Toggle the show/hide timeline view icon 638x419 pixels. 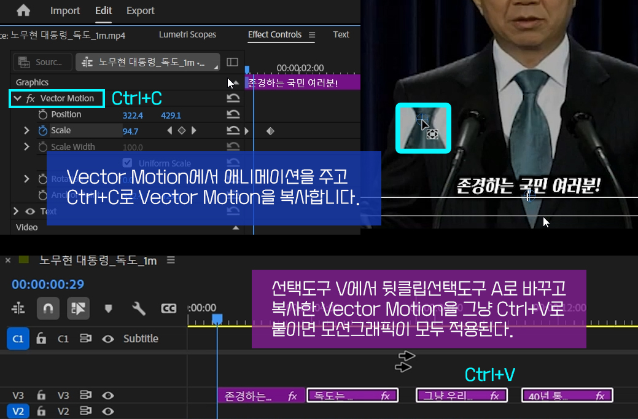(x=232, y=62)
